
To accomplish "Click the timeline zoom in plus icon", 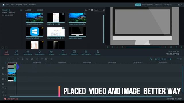I will point(164,59).
